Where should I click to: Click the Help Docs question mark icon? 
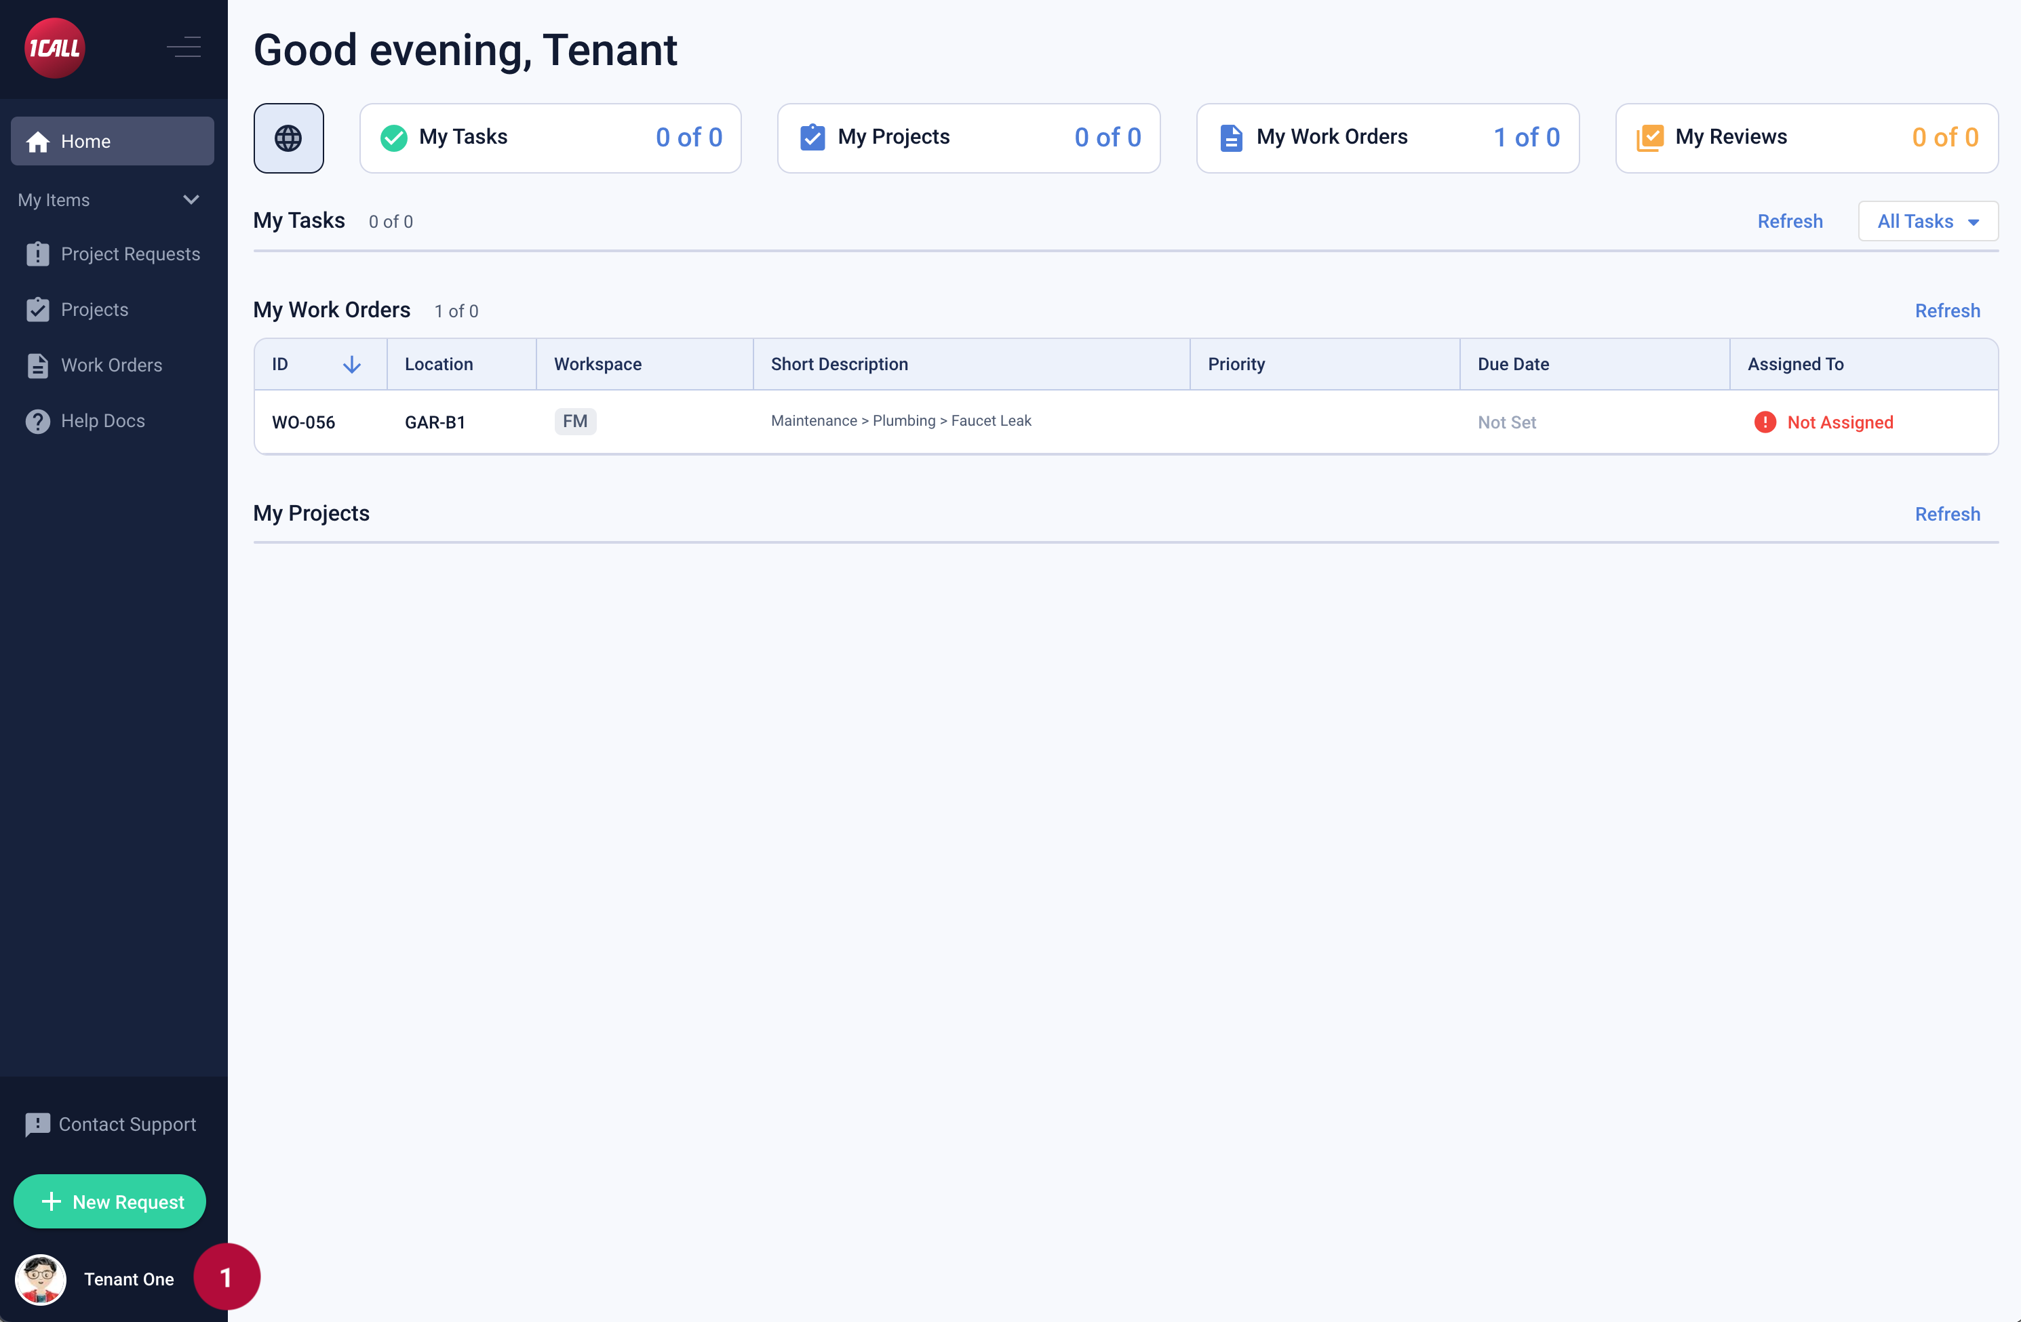coord(37,421)
